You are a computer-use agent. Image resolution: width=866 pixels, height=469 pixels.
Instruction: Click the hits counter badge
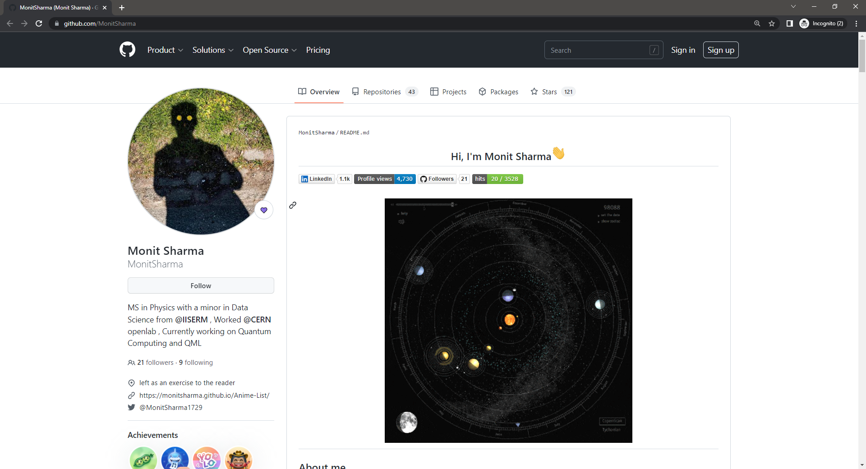click(497, 179)
